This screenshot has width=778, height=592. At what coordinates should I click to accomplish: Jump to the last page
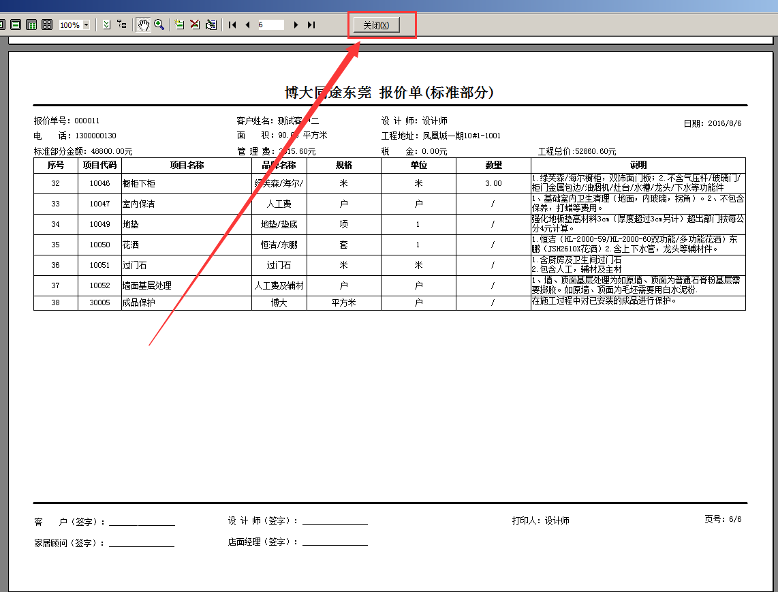(311, 25)
